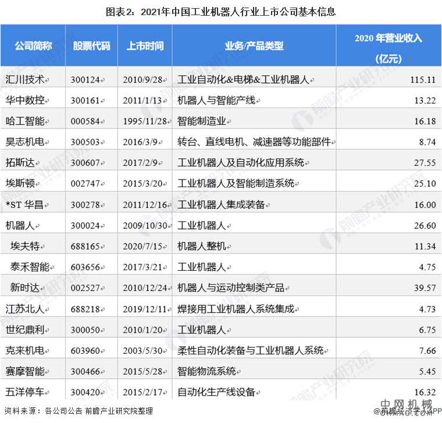Select stock code 300161
Viewport: 442px width, 423px height.
click(85, 101)
